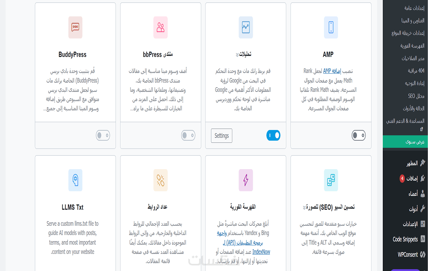Open Analytics module Settings button
This screenshot has height=271, width=428.
pyautogui.click(x=221, y=136)
